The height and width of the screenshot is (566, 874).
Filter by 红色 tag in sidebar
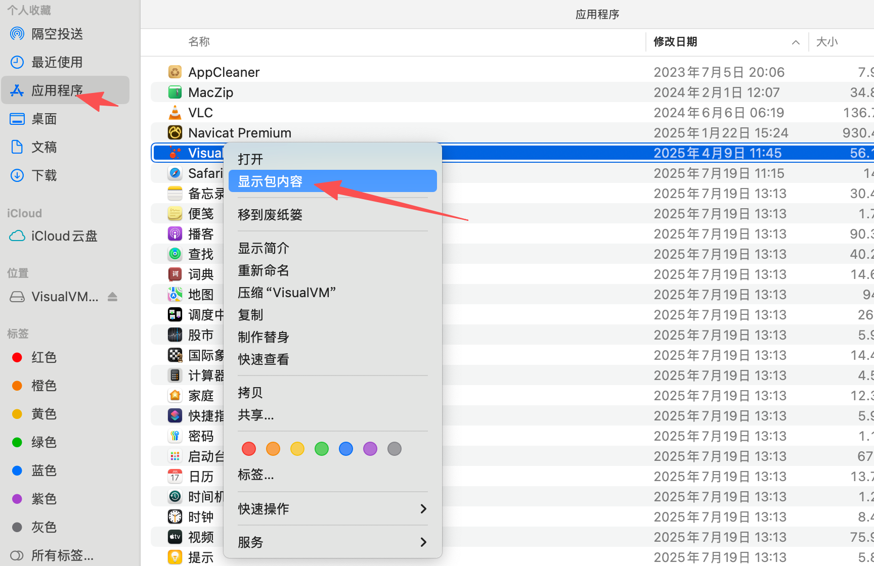pos(65,357)
